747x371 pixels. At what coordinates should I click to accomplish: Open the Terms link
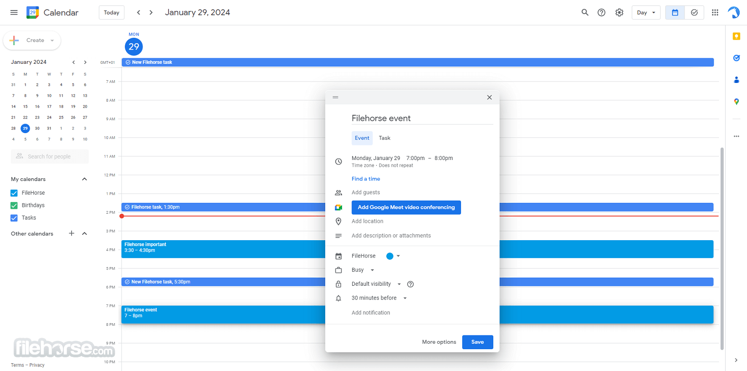point(17,365)
